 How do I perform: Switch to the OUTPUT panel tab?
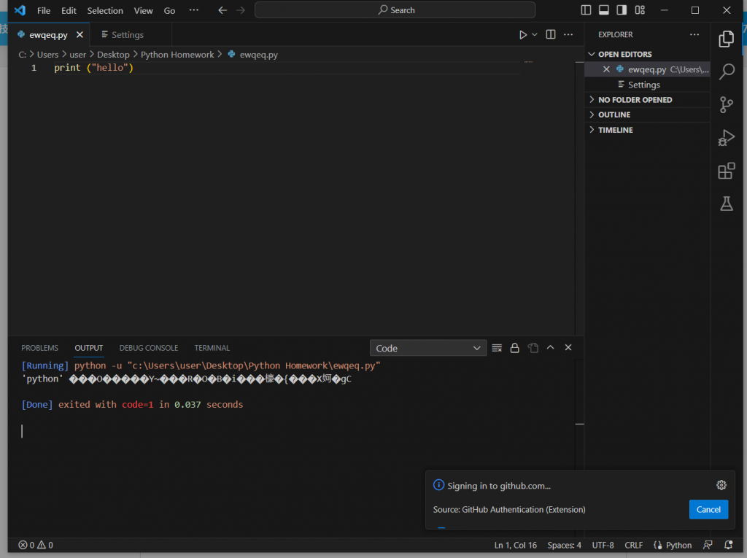click(88, 348)
